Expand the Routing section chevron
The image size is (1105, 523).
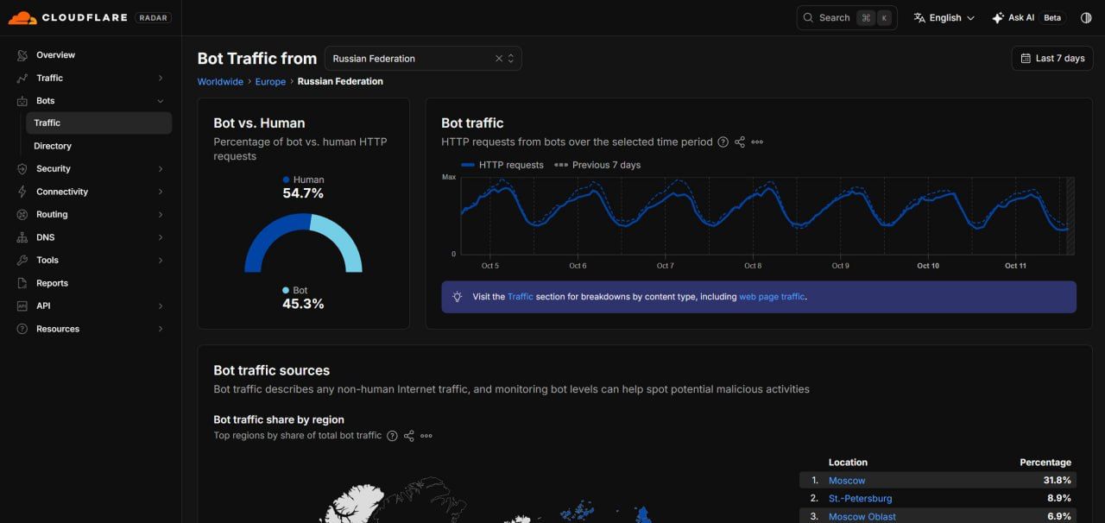coord(161,215)
